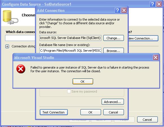The image size is (164, 127).
Task: Click the Database file name field
Action: 71,51
